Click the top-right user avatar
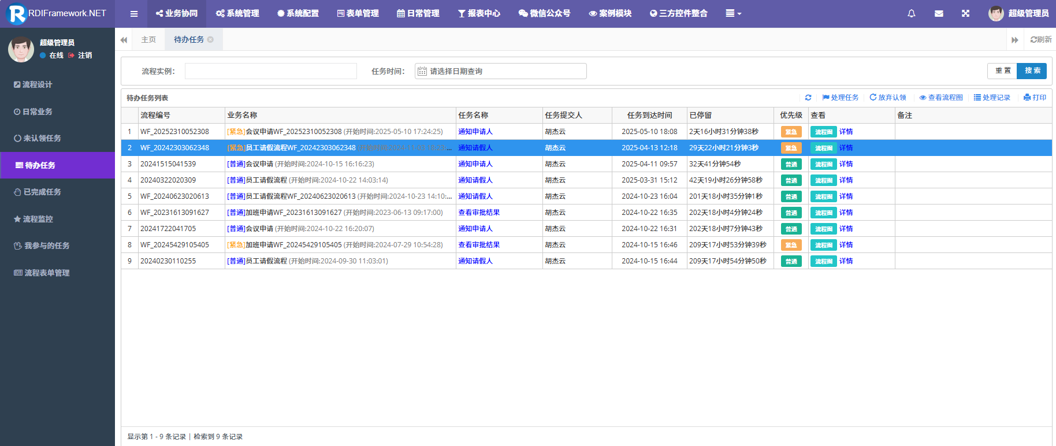 [996, 13]
